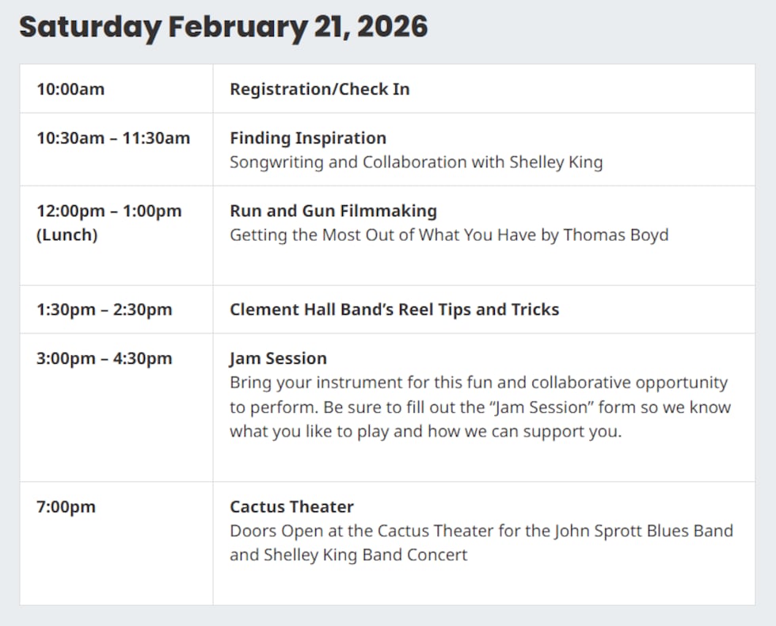Click the (Lunch) label

pos(67,235)
